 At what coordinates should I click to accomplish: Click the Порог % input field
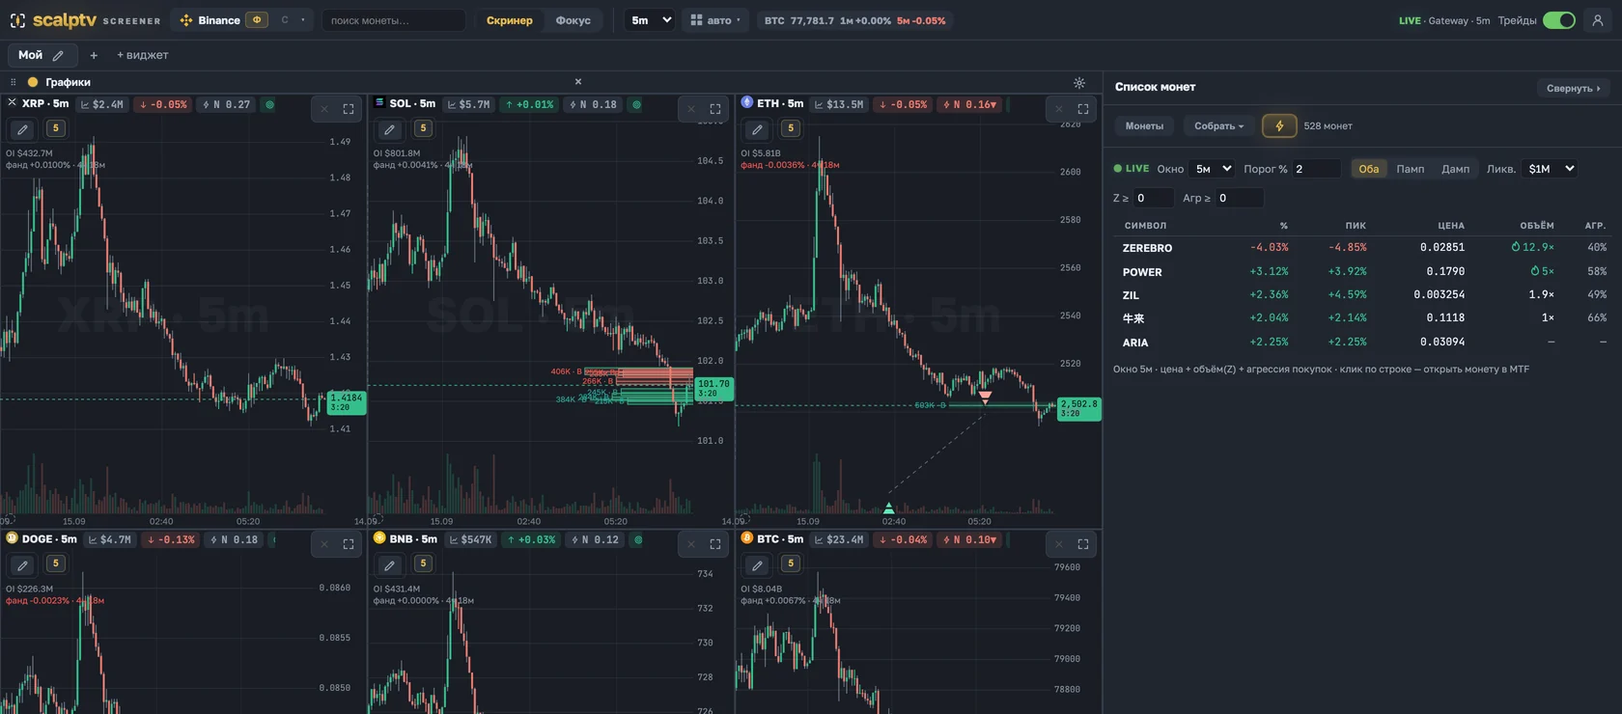pyautogui.click(x=1316, y=169)
